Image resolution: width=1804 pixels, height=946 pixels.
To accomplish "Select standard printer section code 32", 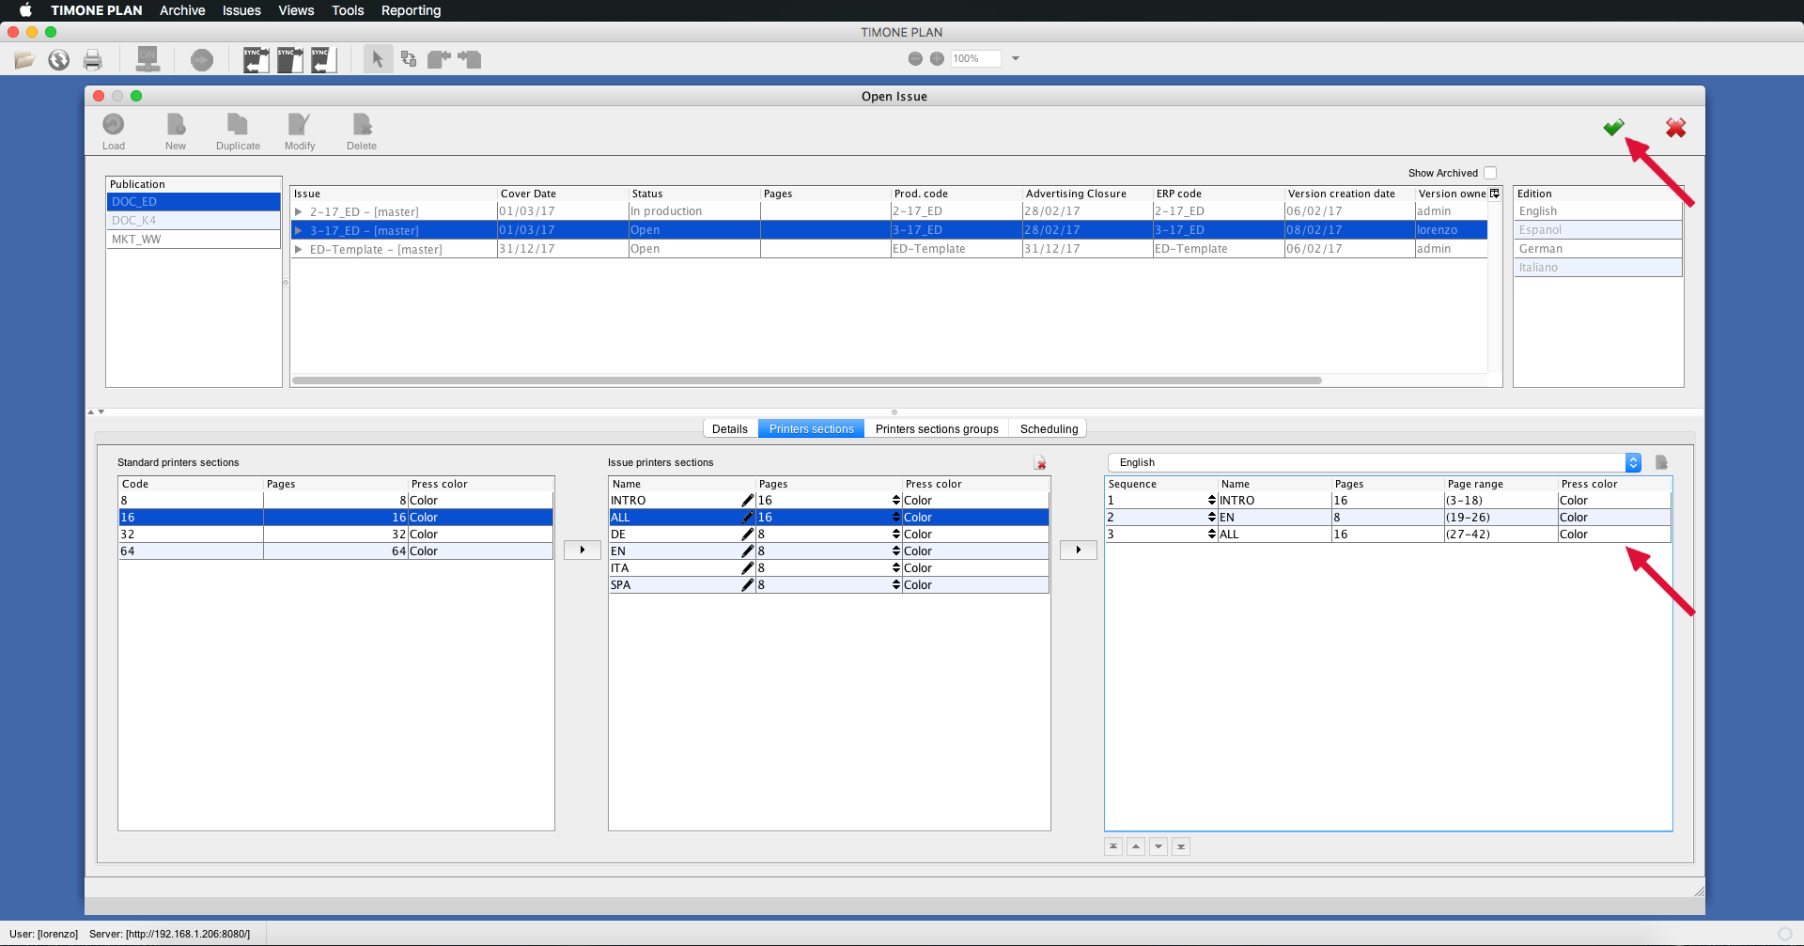I will click(x=335, y=535).
